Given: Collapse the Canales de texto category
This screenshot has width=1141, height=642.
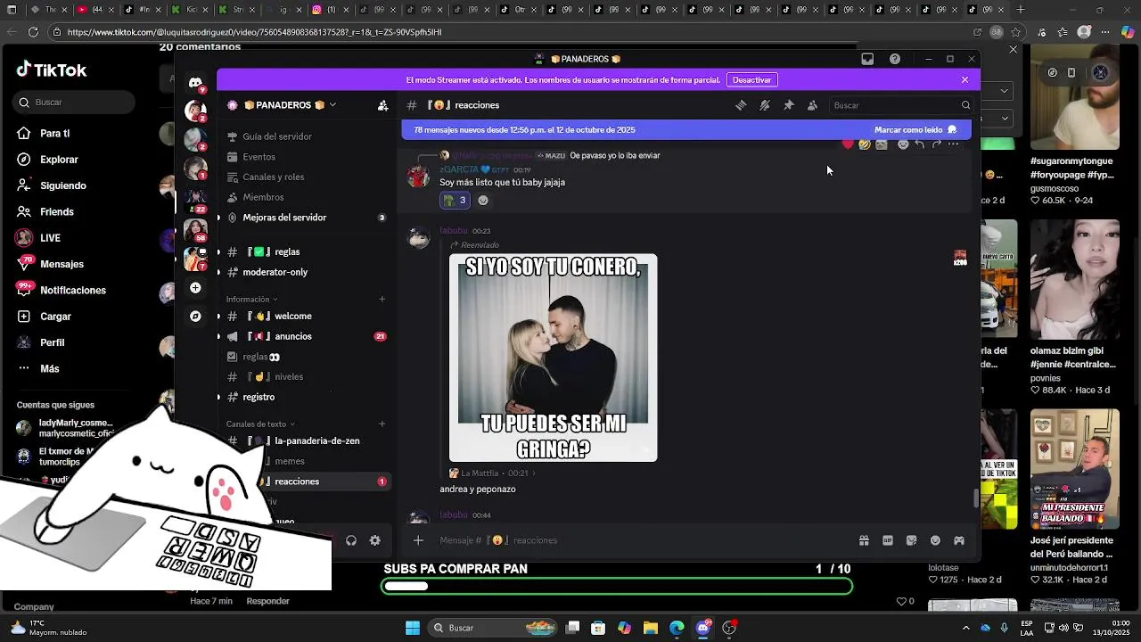Looking at the screenshot, I should [260, 424].
